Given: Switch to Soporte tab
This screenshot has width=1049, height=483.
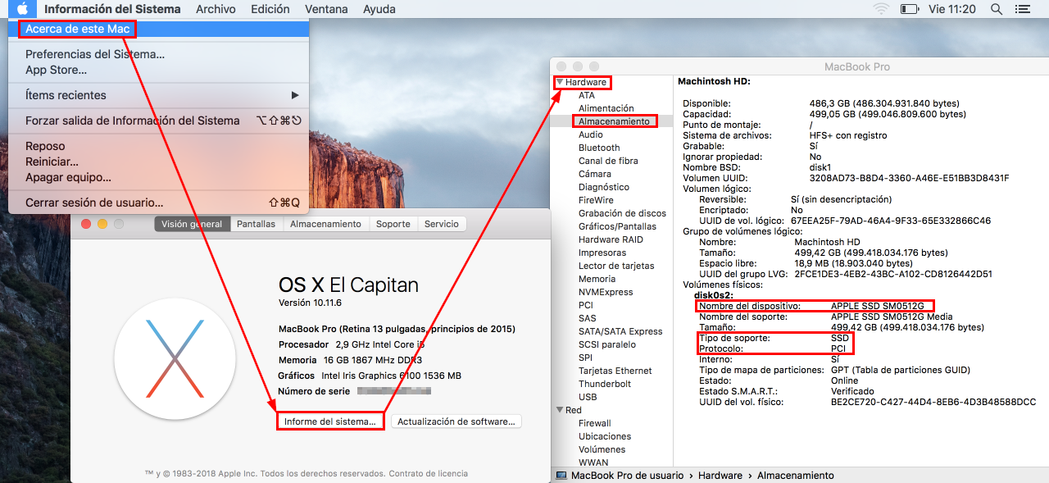Looking at the screenshot, I should click(393, 224).
